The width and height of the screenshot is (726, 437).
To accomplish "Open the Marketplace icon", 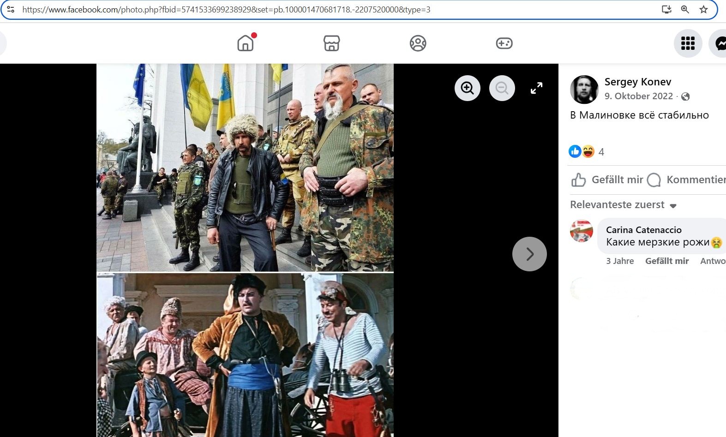I will pyautogui.click(x=331, y=43).
